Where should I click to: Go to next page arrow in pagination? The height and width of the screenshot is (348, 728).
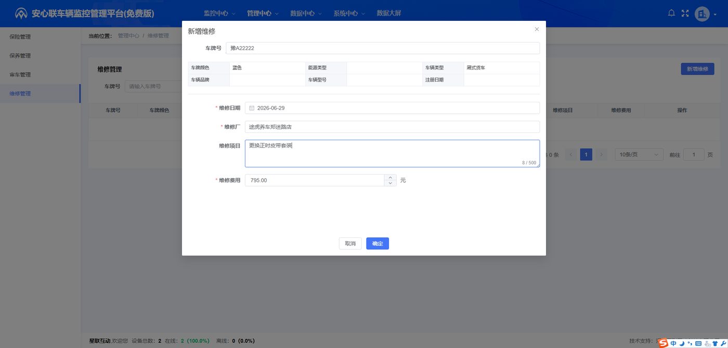click(x=601, y=154)
